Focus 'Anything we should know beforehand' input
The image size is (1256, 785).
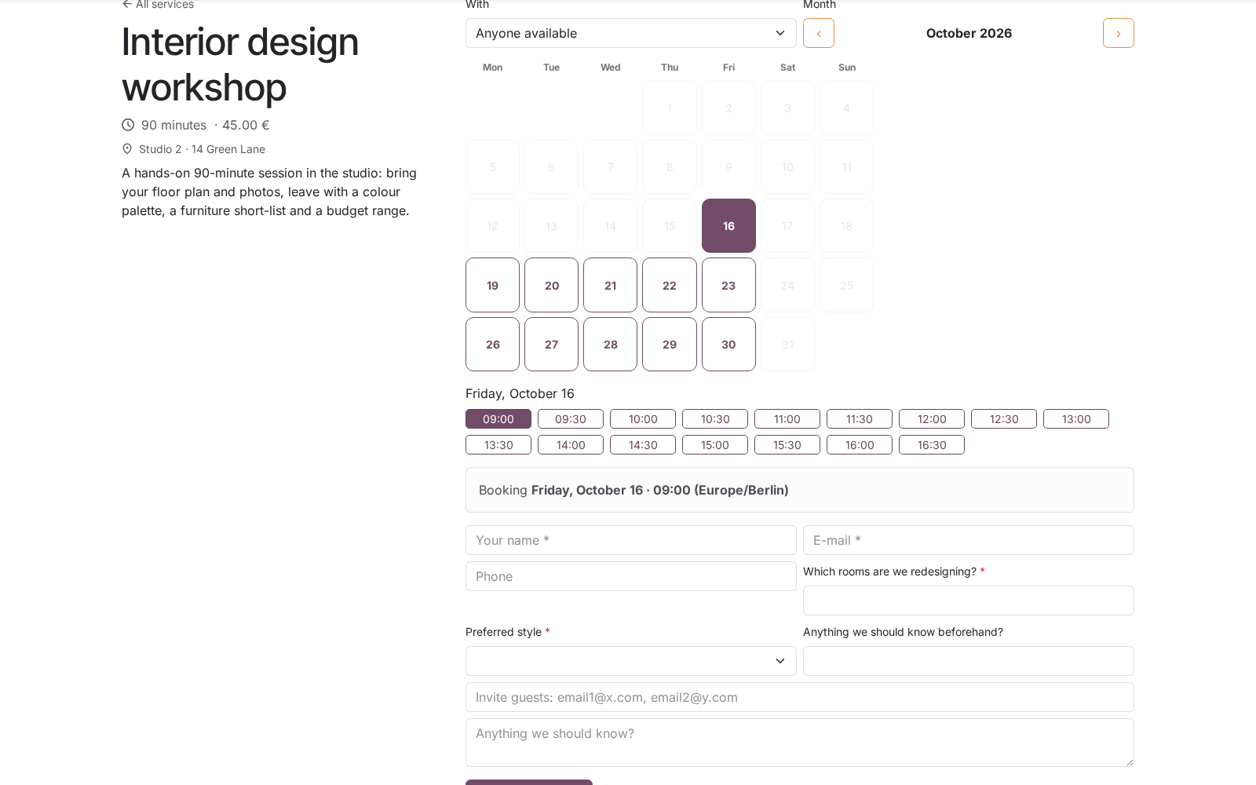[x=968, y=661]
